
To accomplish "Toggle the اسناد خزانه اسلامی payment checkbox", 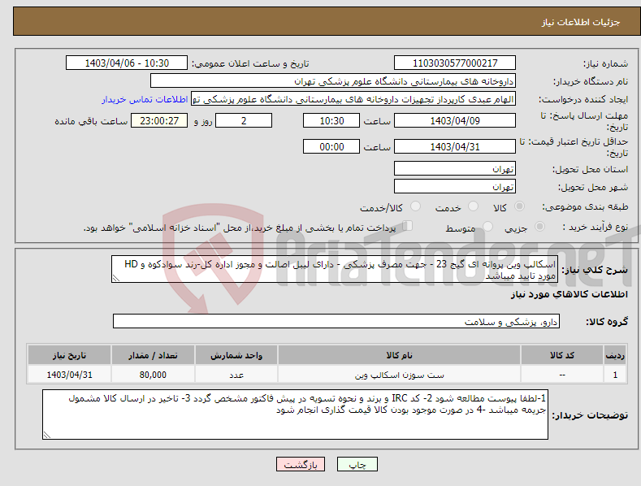I will [407, 226].
